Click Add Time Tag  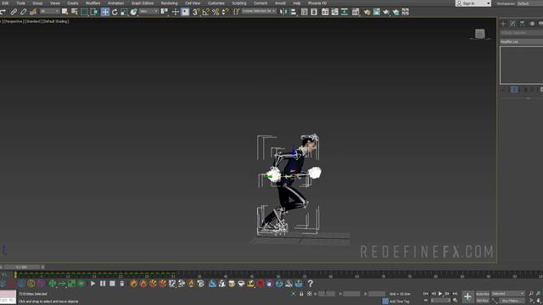[399, 302]
